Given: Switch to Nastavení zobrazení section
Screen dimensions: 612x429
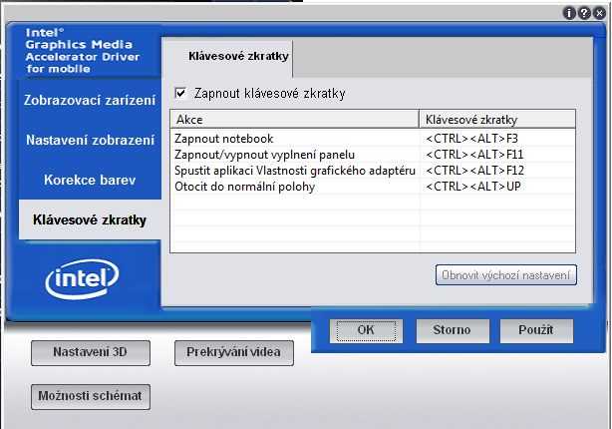Looking at the screenshot, I should 90,140.
